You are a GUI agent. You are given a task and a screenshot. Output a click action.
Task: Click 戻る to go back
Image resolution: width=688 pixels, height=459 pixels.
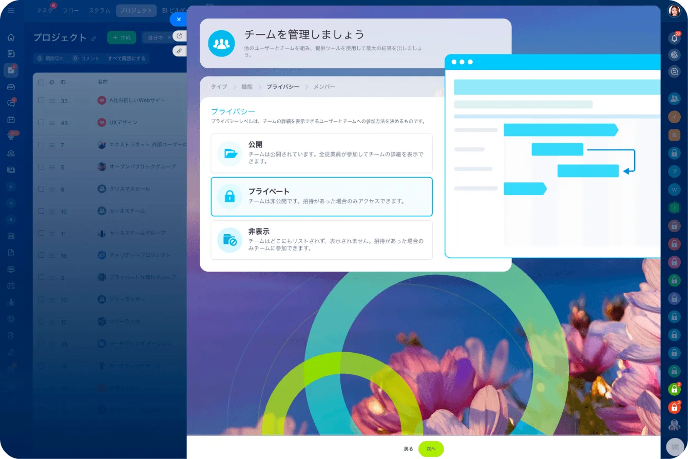coord(408,449)
